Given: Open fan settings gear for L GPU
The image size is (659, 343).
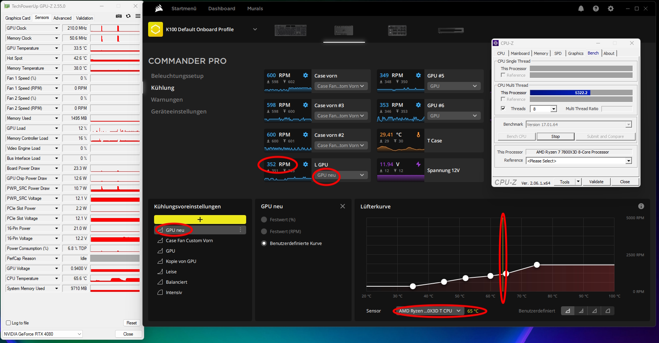Looking at the screenshot, I should click(306, 164).
